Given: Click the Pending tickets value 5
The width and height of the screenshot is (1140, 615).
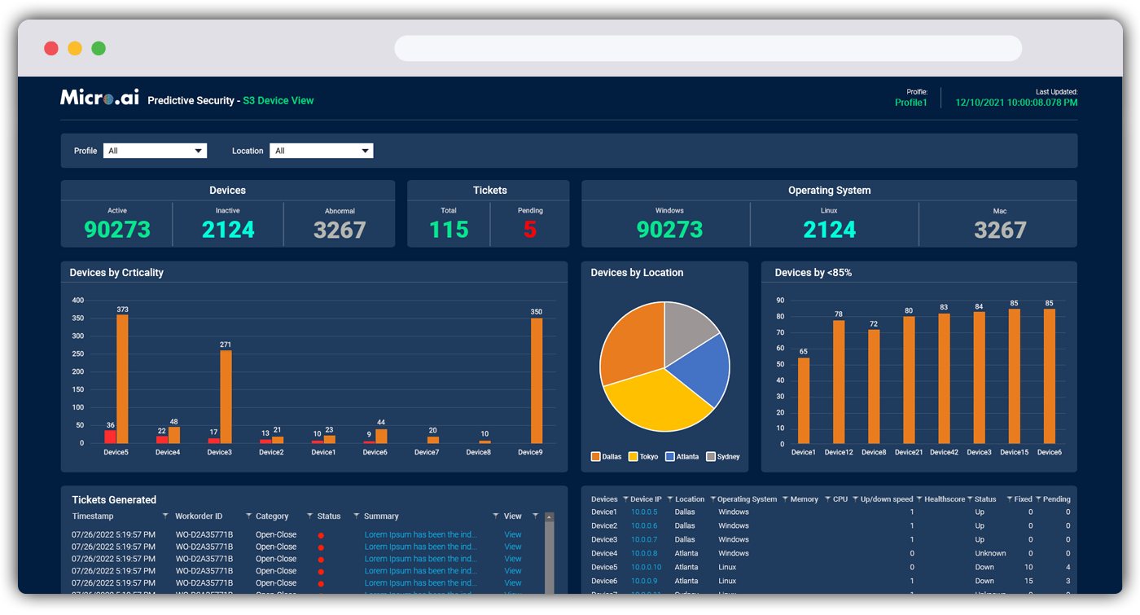Looking at the screenshot, I should click(x=530, y=230).
